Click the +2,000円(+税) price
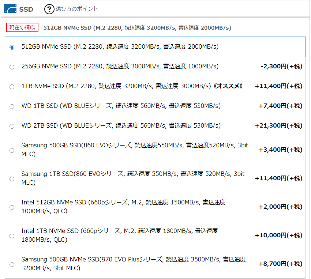The width and height of the screenshot is (311, 279). pyautogui.click(x=281, y=207)
